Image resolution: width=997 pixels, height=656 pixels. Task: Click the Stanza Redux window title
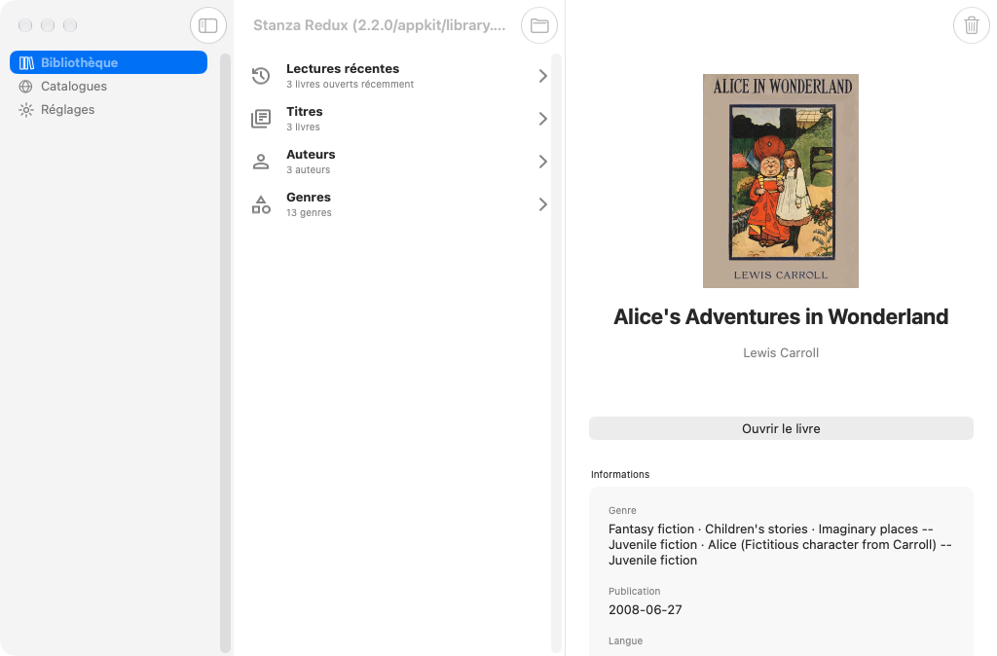pos(379,25)
